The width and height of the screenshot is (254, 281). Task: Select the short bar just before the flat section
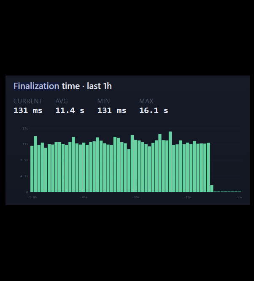pyautogui.click(x=212, y=189)
